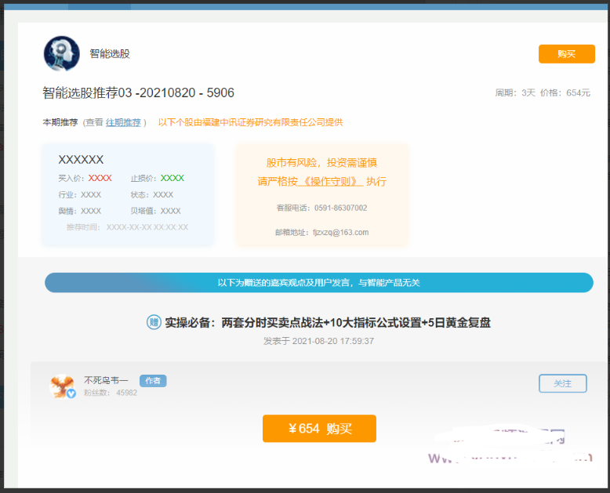
Task: Click the 智能选股 robot avatar icon
Action: pyautogui.click(x=61, y=54)
